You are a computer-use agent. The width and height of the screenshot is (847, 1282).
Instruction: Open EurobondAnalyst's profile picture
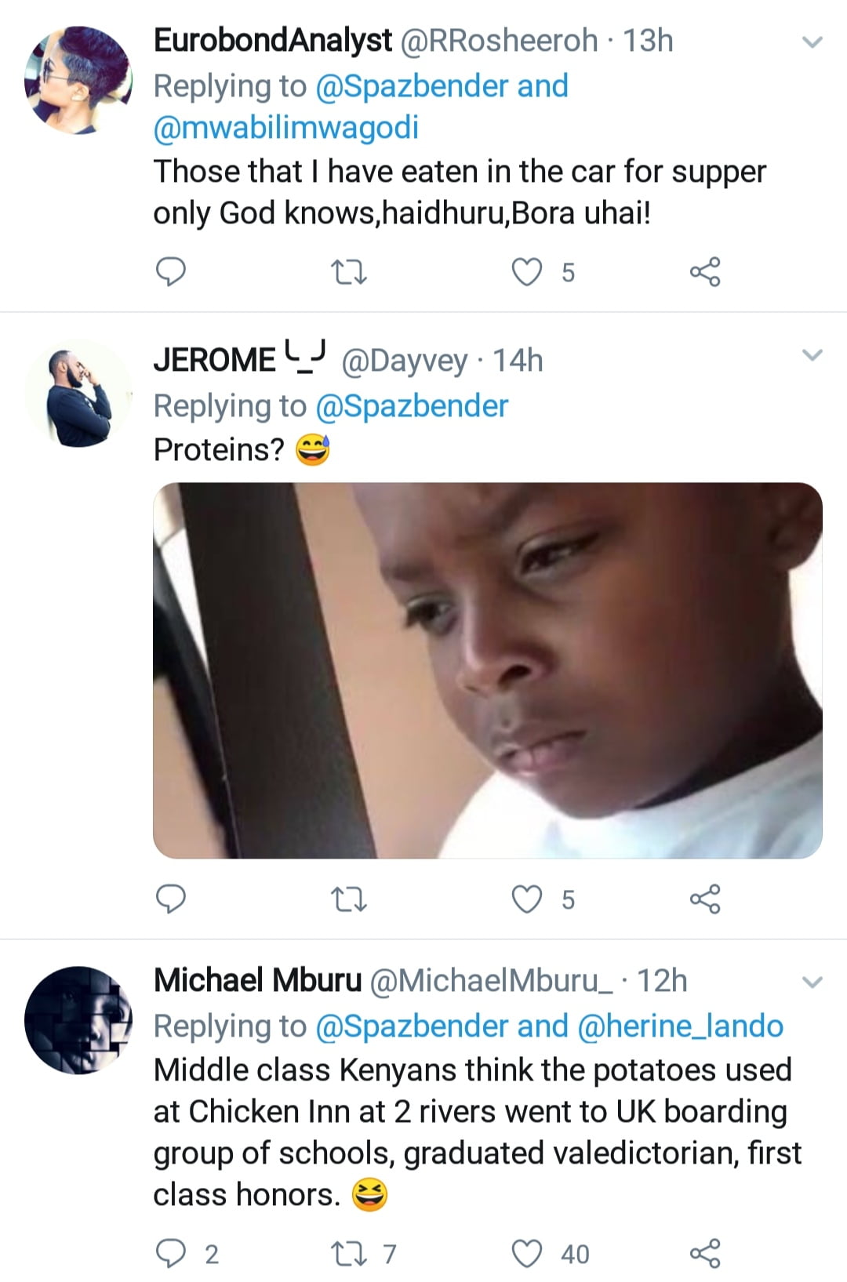click(x=78, y=80)
